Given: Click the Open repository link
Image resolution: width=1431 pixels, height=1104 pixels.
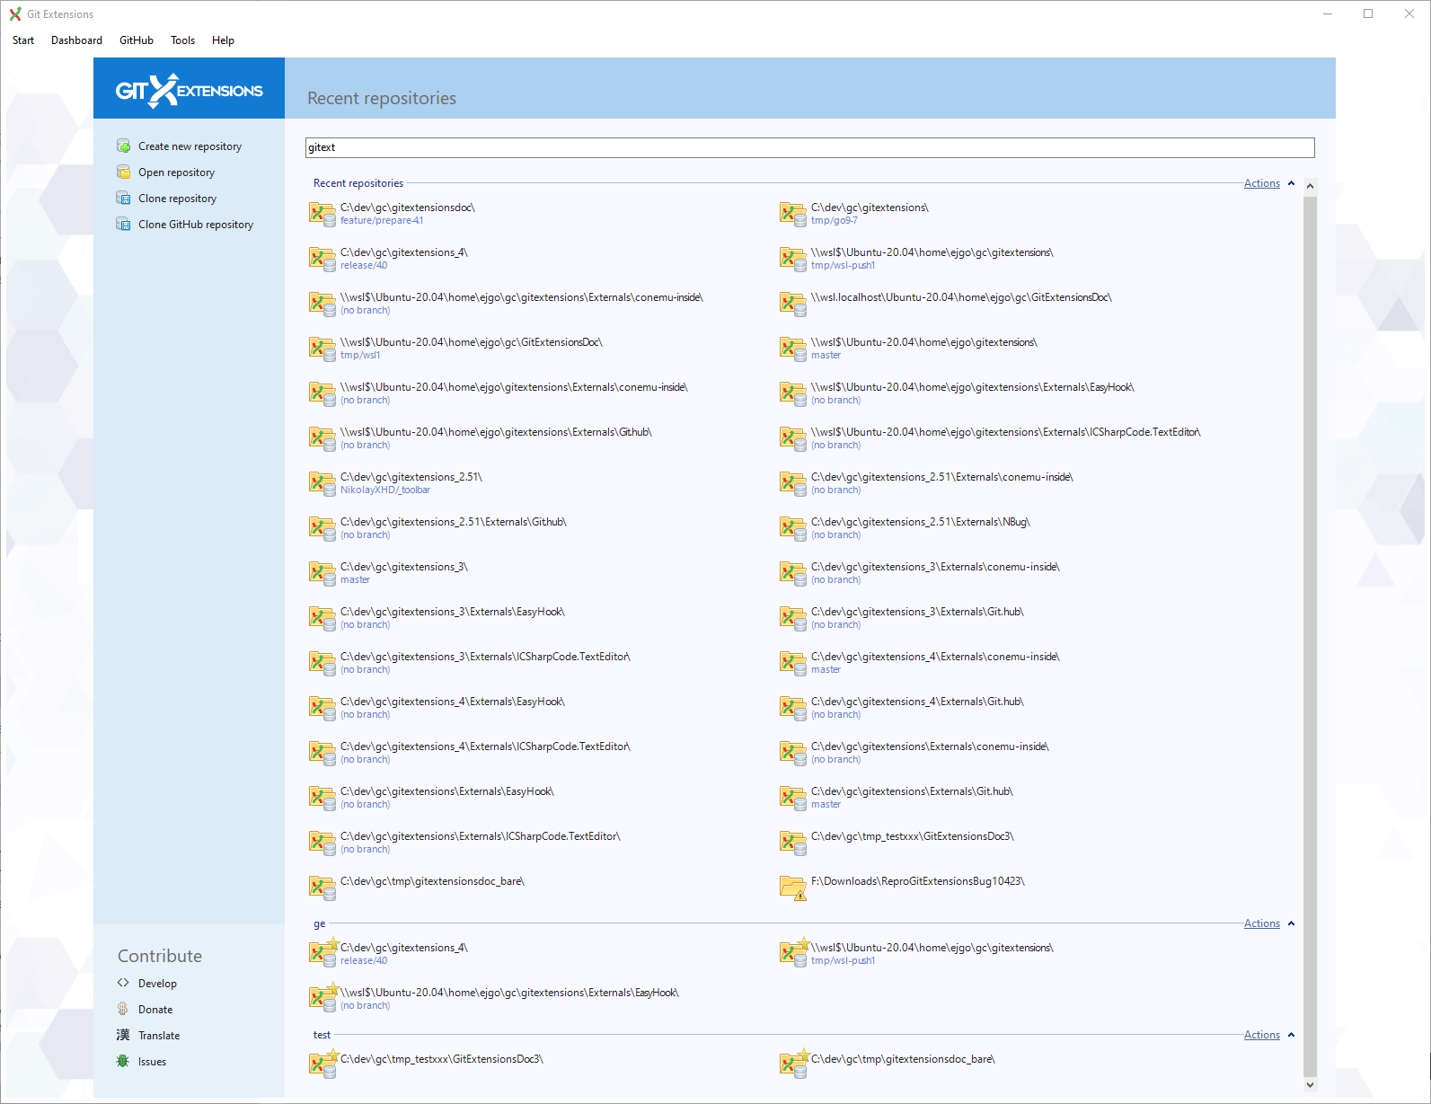Looking at the screenshot, I should 176,172.
